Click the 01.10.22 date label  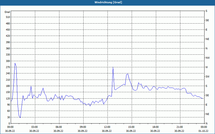203,131
